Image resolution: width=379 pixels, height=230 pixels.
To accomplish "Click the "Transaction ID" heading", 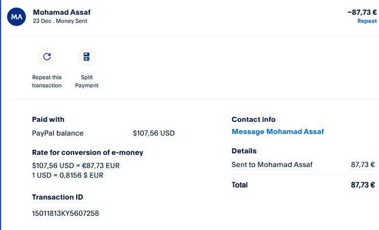I will 57,197.
